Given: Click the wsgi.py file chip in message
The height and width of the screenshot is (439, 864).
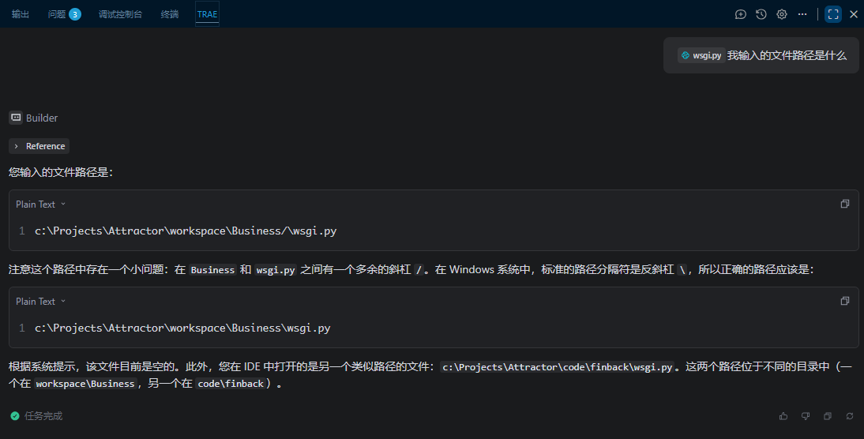Looking at the screenshot, I should 701,55.
